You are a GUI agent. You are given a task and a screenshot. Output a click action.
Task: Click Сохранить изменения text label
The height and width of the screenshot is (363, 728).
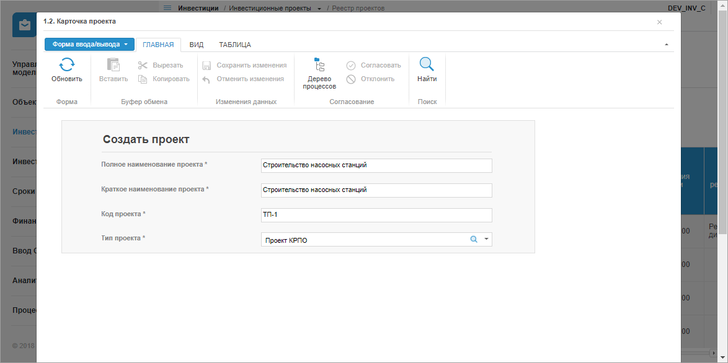252,66
